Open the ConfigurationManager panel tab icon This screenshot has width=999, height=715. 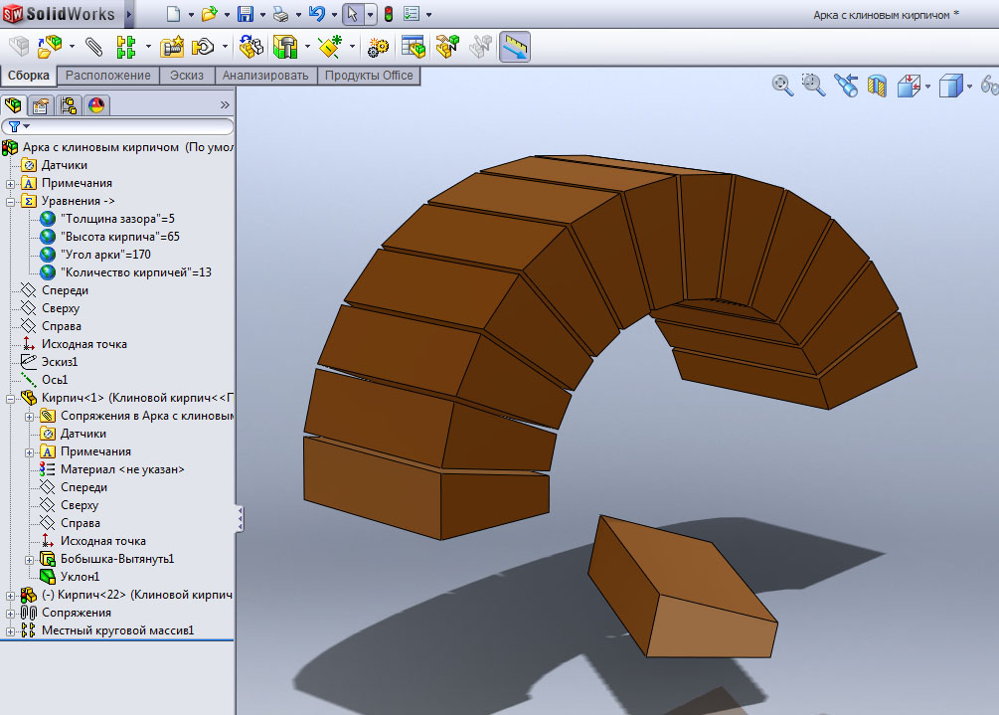(69, 105)
